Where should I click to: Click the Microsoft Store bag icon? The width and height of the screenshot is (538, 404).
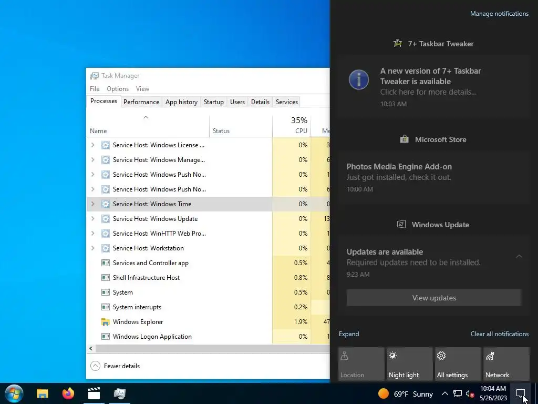tap(404, 139)
